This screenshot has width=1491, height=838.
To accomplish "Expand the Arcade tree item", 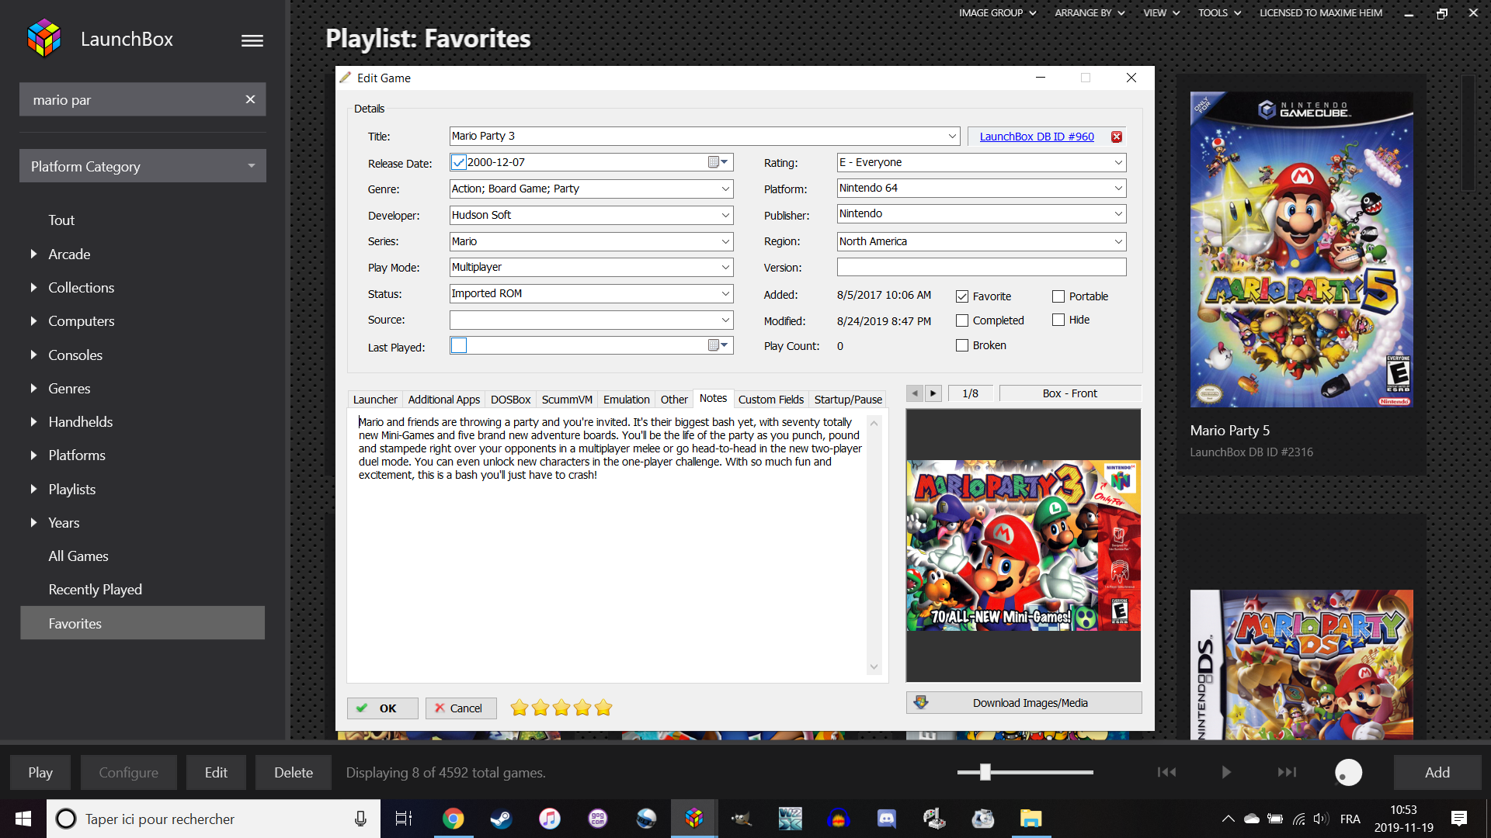I will pos(33,254).
